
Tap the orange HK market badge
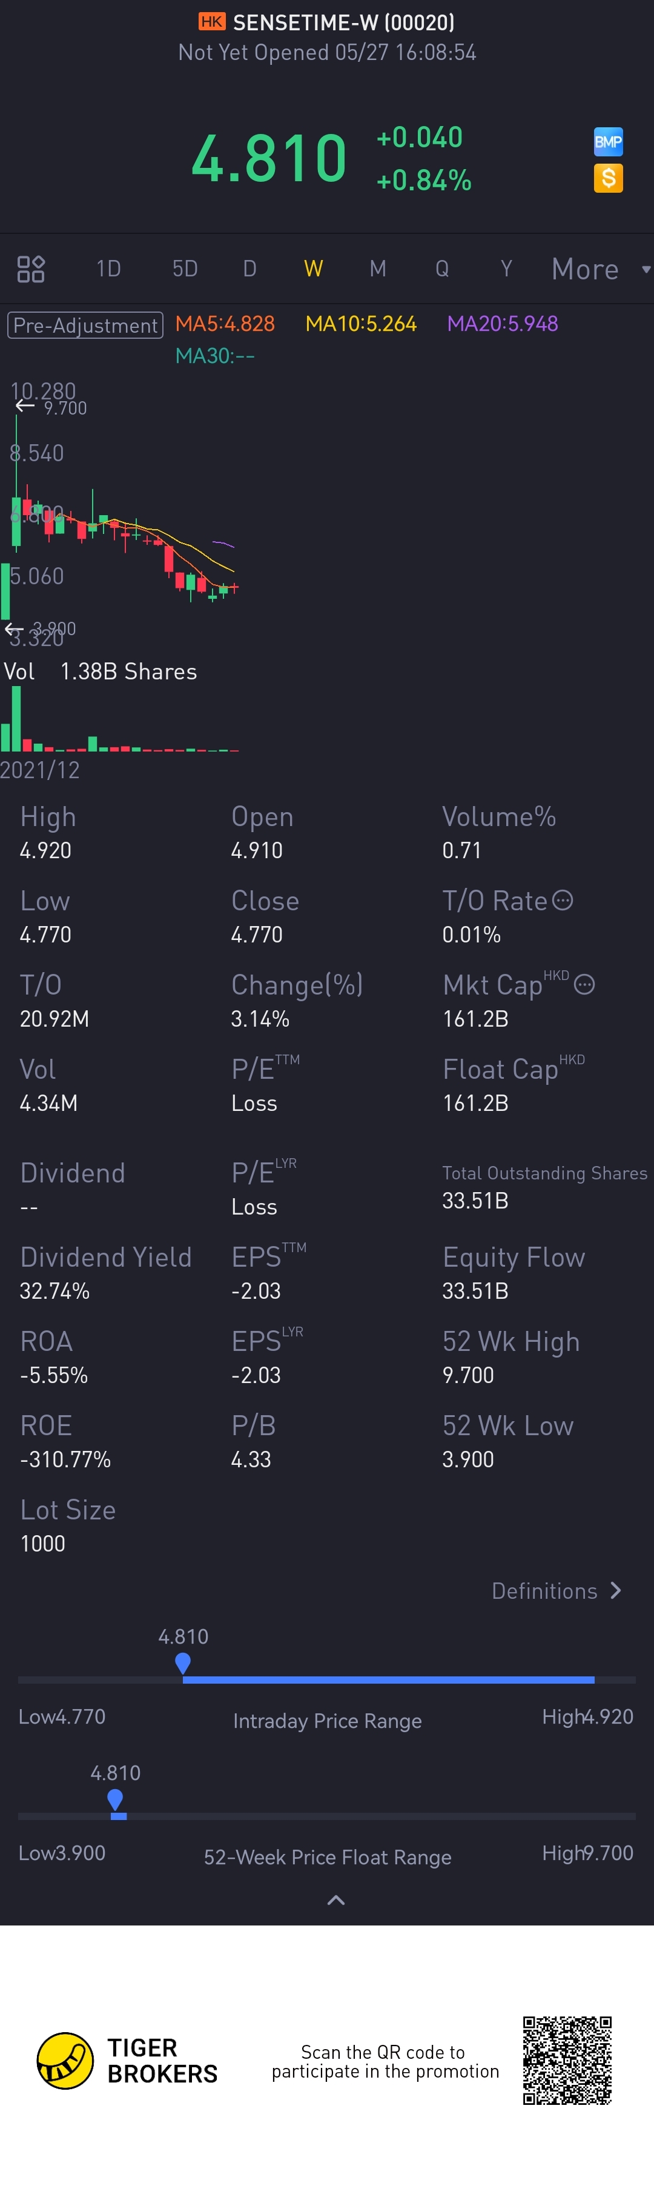pyautogui.click(x=211, y=21)
